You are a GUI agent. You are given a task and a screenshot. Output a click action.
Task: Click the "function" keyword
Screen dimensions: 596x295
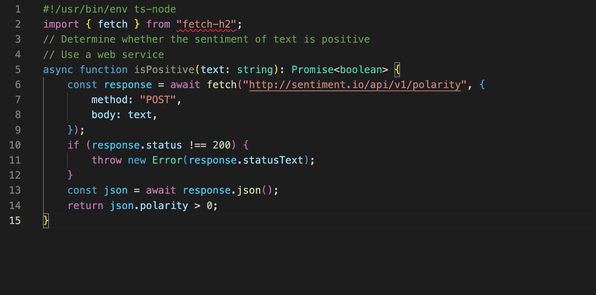coord(103,70)
